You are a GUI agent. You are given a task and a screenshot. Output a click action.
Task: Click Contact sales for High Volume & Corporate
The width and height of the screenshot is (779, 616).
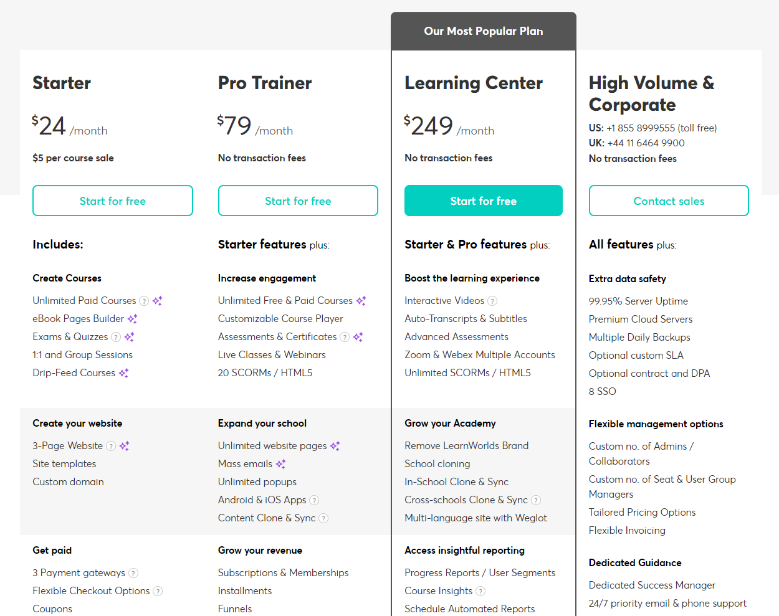tap(669, 201)
